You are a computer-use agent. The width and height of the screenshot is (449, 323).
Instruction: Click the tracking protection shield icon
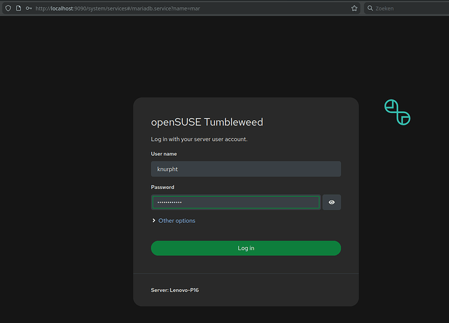[8, 8]
